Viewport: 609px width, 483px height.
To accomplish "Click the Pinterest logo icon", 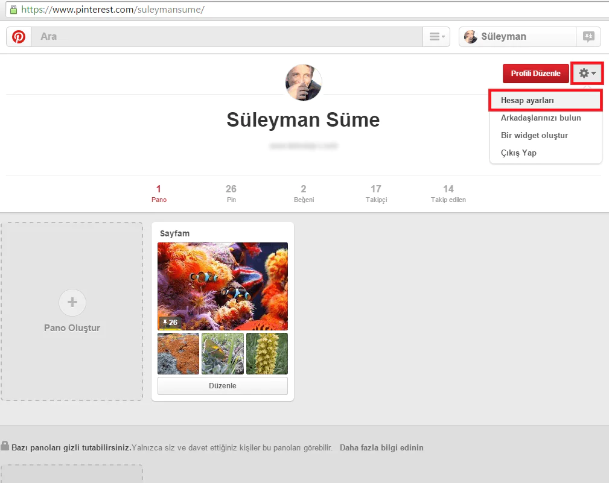I will coord(19,37).
